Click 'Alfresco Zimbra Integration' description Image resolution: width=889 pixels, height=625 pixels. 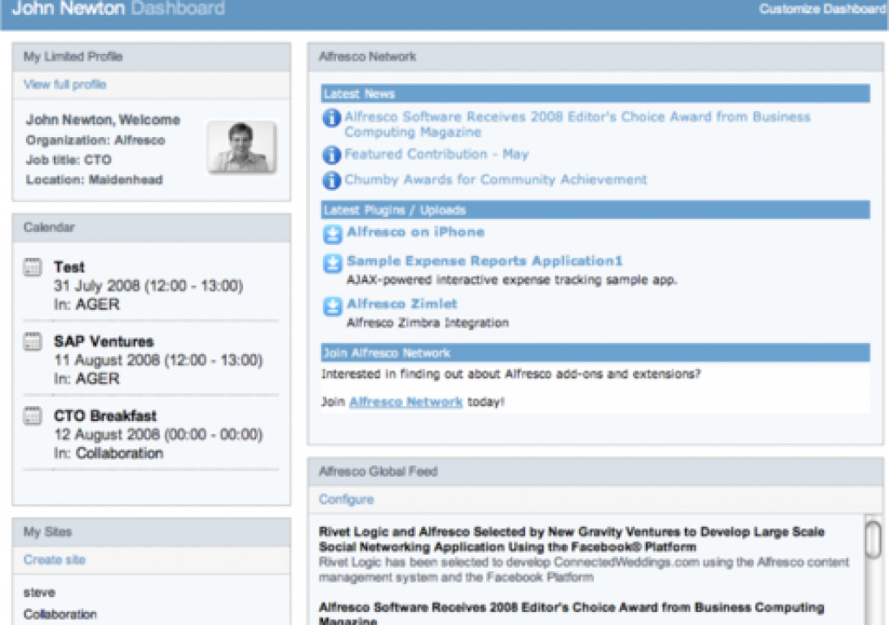[427, 323]
